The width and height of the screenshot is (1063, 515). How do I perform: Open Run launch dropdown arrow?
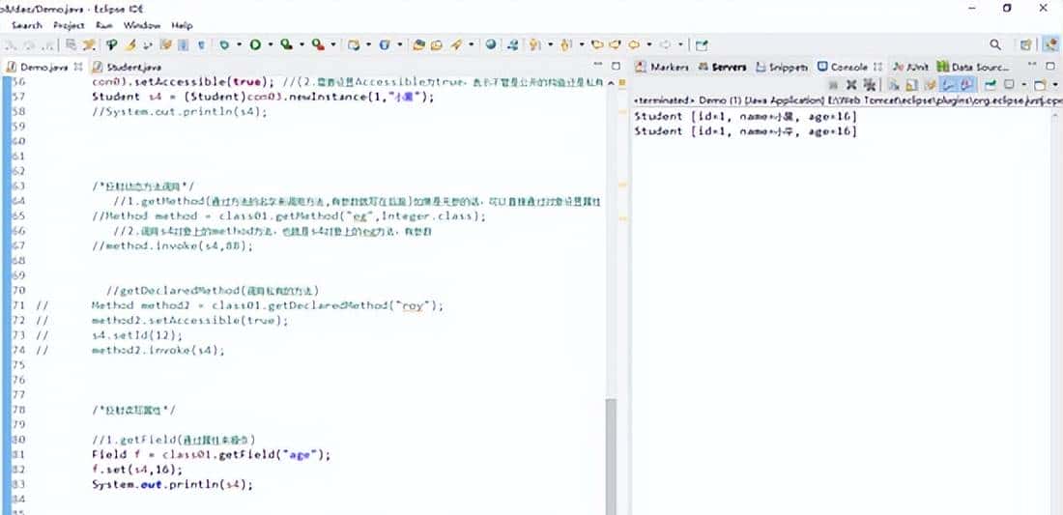pos(271,44)
